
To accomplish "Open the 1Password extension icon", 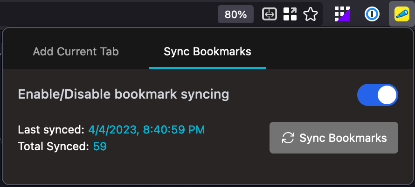I will (372, 14).
